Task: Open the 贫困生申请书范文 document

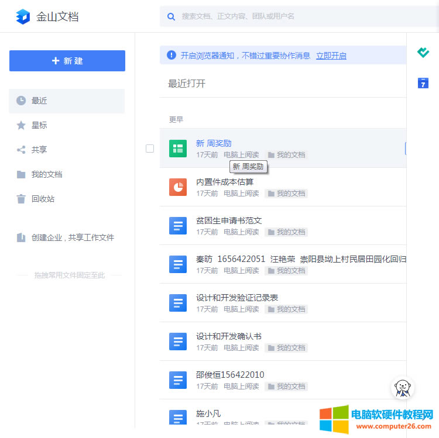Action: pyautogui.click(x=229, y=220)
